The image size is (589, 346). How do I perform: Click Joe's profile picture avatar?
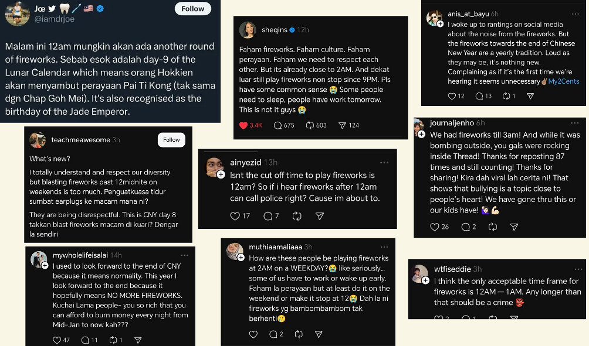tap(18, 13)
